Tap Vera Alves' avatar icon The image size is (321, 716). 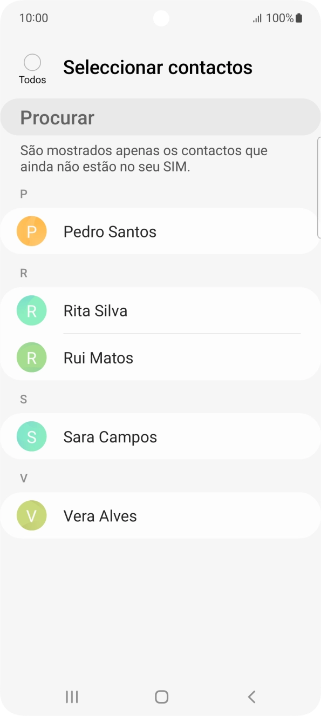[x=31, y=515]
